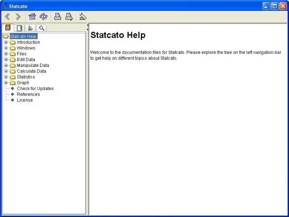This screenshot has height=217, width=289.
Task: Open the search tab with magnifier icon
Action: [42, 28]
